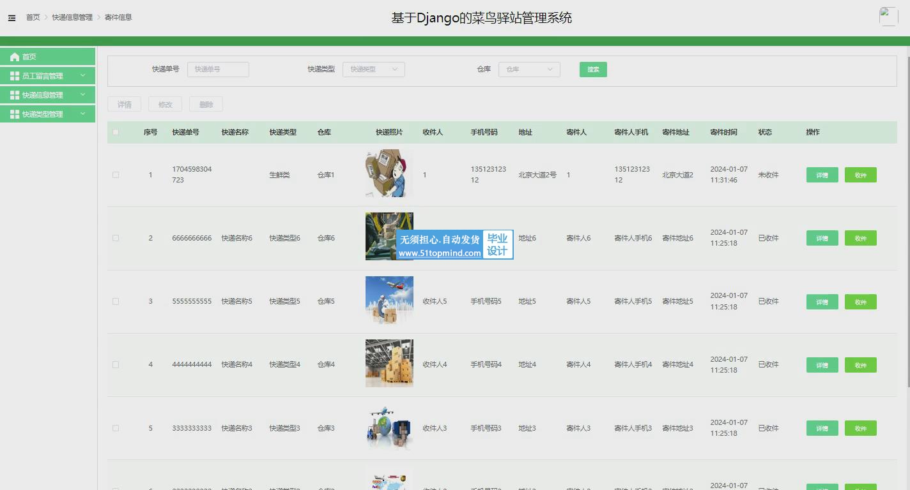910x490 pixels.
Task: Click 收件 for row 4444444444
Action: click(860, 365)
